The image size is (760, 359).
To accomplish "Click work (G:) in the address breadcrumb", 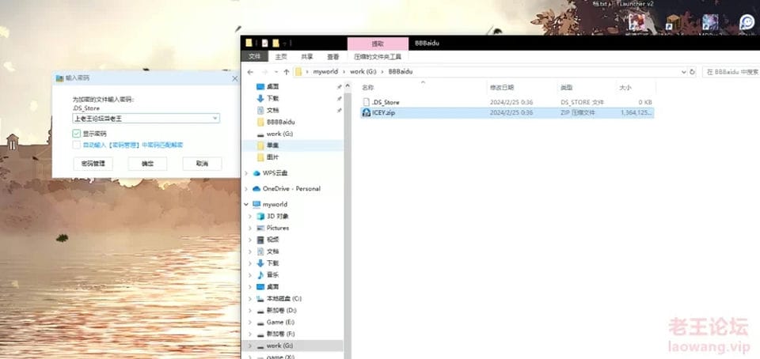I will click(363, 72).
